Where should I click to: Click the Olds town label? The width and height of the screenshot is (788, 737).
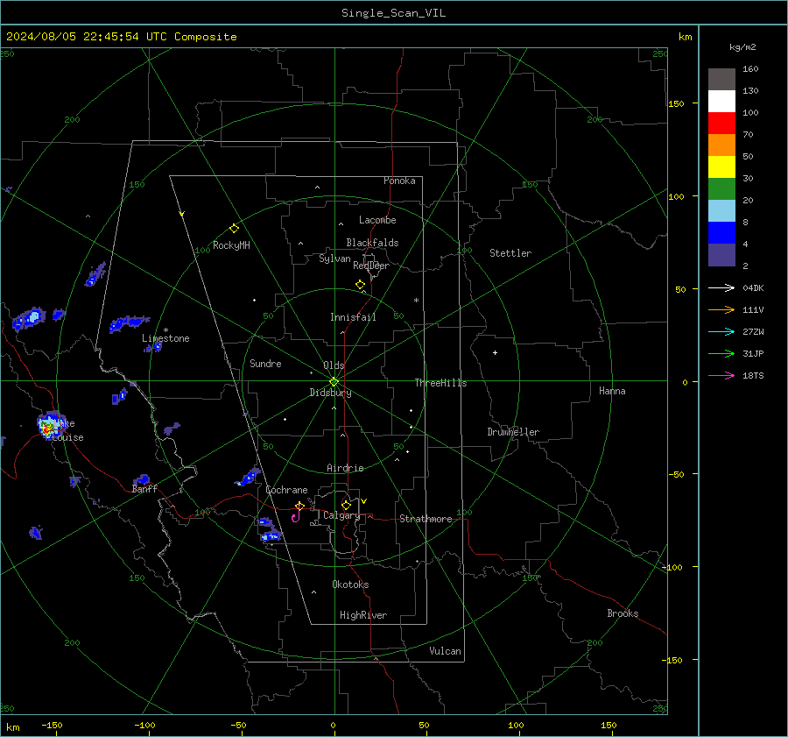point(334,365)
